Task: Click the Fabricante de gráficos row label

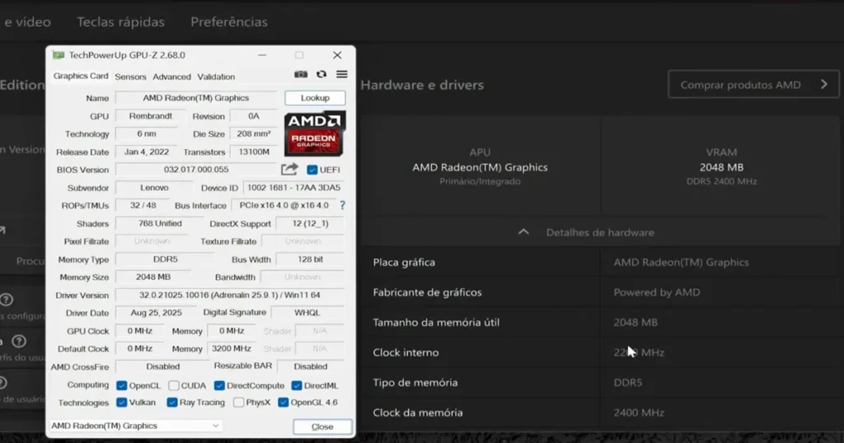Action: click(427, 292)
